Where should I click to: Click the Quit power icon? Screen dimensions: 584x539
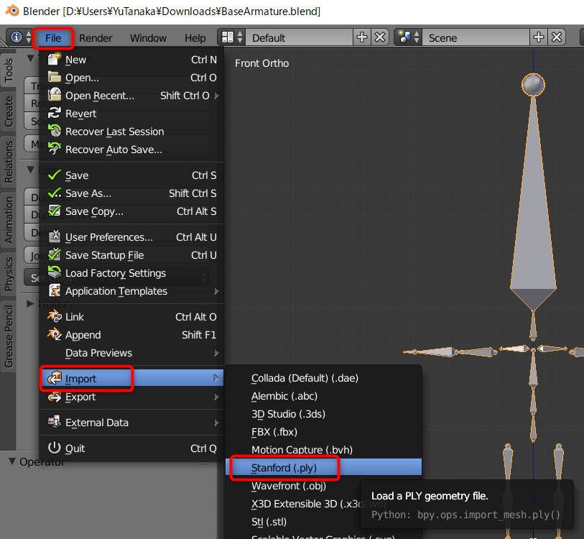[55, 448]
